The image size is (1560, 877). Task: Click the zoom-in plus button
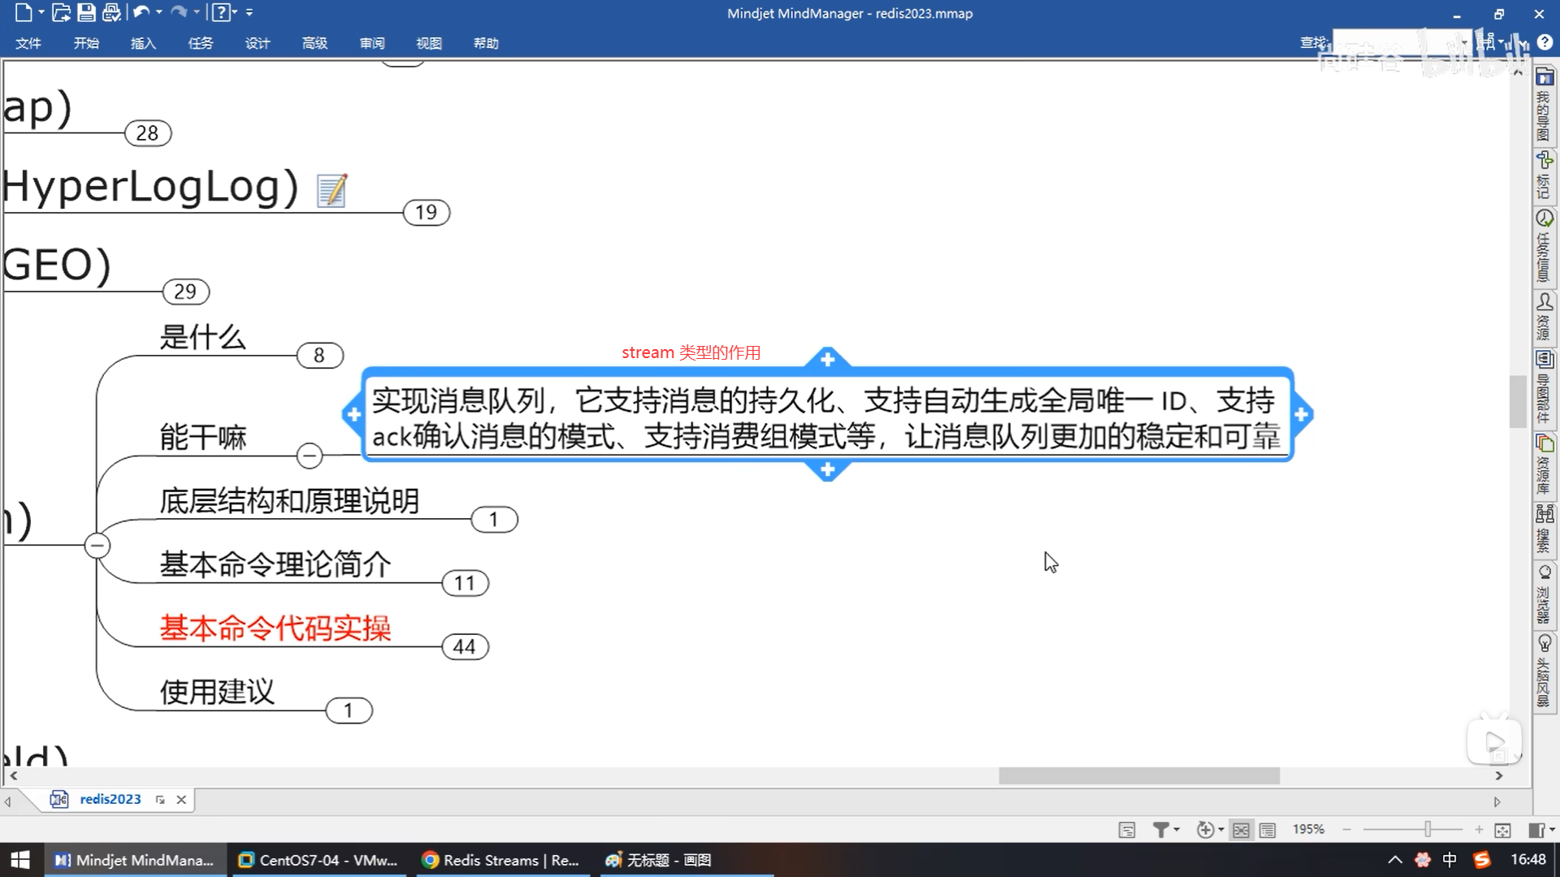point(1479,829)
